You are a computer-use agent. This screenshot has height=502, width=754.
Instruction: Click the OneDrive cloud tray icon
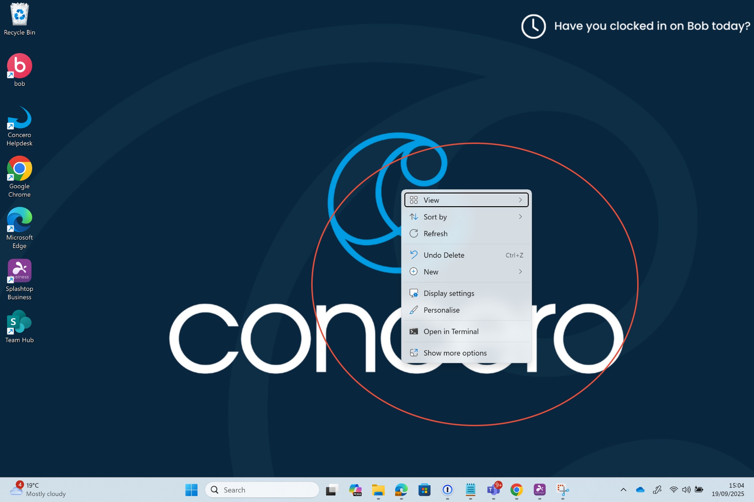(640, 490)
